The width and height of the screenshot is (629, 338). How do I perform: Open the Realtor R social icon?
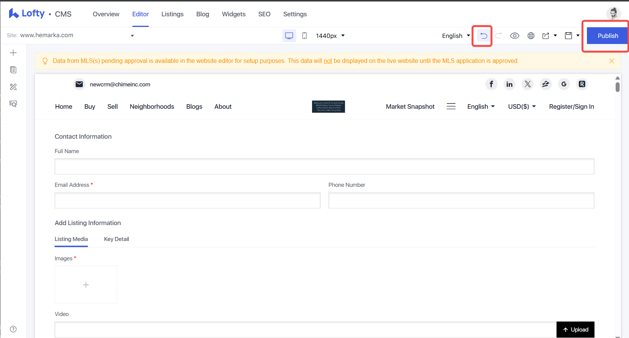(582, 84)
